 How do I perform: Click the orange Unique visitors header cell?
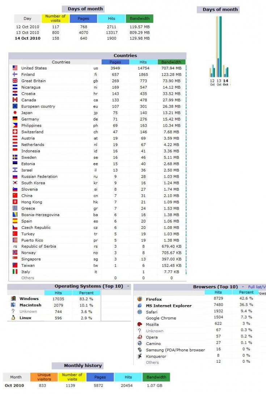point(44,377)
